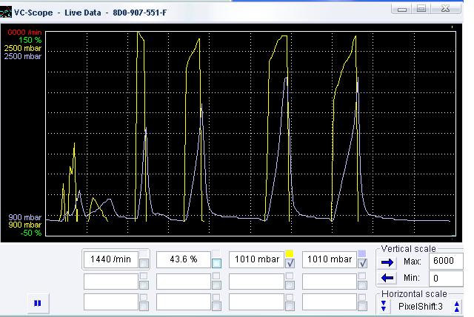Click the 1440 /min value field
The image size is (474, 317).
110,259
